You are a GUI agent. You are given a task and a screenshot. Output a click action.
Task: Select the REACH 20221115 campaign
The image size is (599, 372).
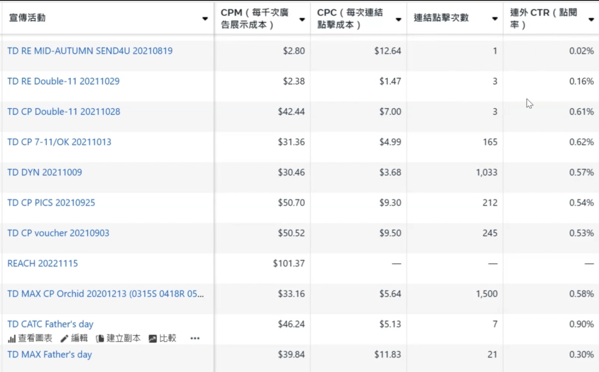[x=42, y=264]
